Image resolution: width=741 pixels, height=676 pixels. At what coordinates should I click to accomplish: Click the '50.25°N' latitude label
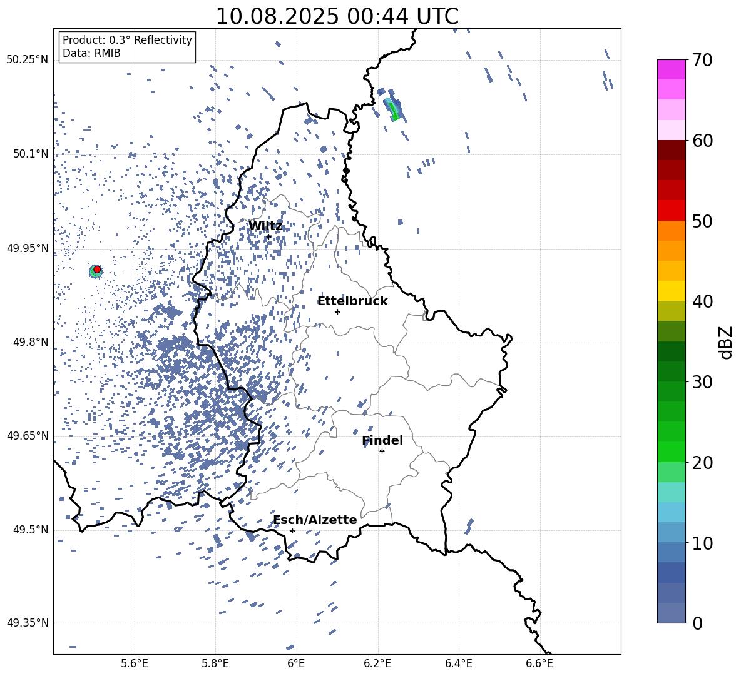(28, 60)
